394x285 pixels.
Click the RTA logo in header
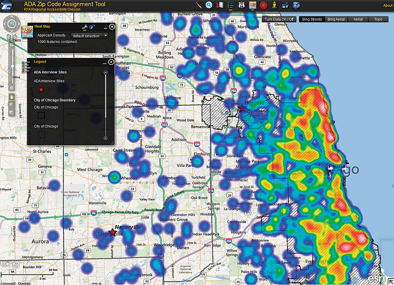tap(7, 5)
